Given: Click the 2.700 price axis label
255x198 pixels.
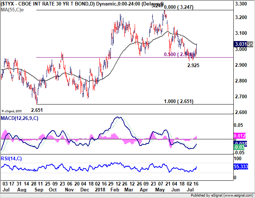Looking at the screenshot, I should tap(241, 96).
